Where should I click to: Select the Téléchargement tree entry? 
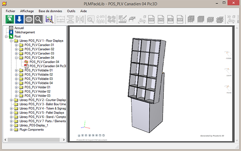[x=25, y=32]
